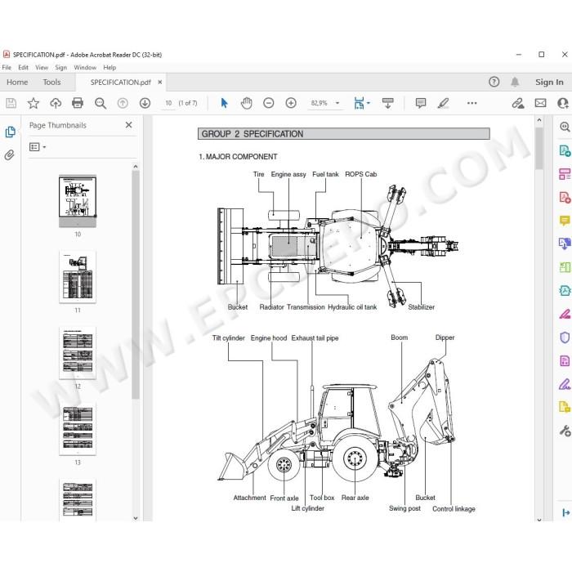Click thumbnails panel scroll up arrow
This screenshot has height=572, width=572.
[136, 167]
